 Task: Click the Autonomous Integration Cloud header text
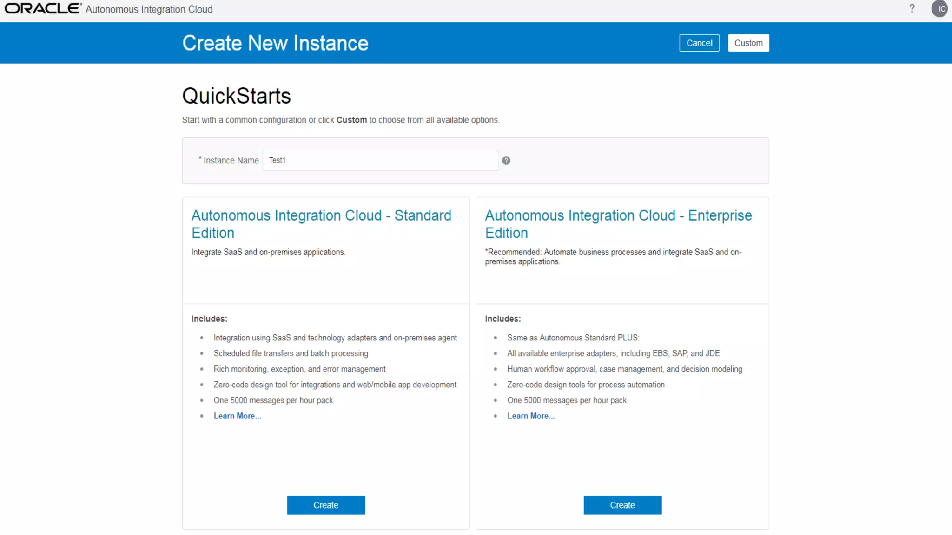point(149,9)
